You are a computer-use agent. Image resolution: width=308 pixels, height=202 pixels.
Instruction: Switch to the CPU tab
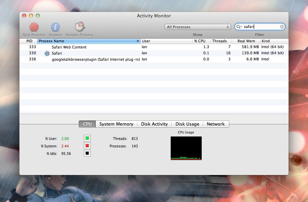[87, 124]
